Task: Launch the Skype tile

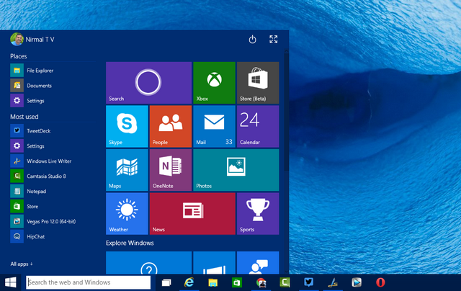Action: pos(127,126)
